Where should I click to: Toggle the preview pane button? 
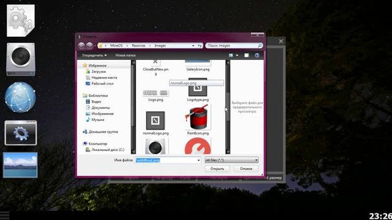246,56
